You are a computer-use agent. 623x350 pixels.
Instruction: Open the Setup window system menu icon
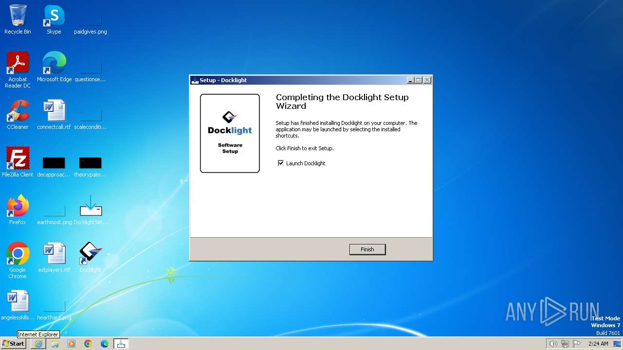[195, 80]
